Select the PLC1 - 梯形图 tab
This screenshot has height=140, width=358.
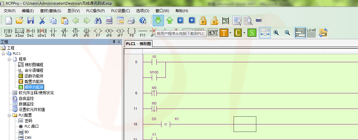tap(138, 44)
